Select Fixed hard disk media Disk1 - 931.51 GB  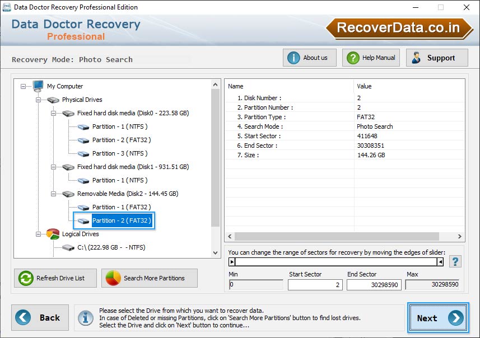(133, 167)
